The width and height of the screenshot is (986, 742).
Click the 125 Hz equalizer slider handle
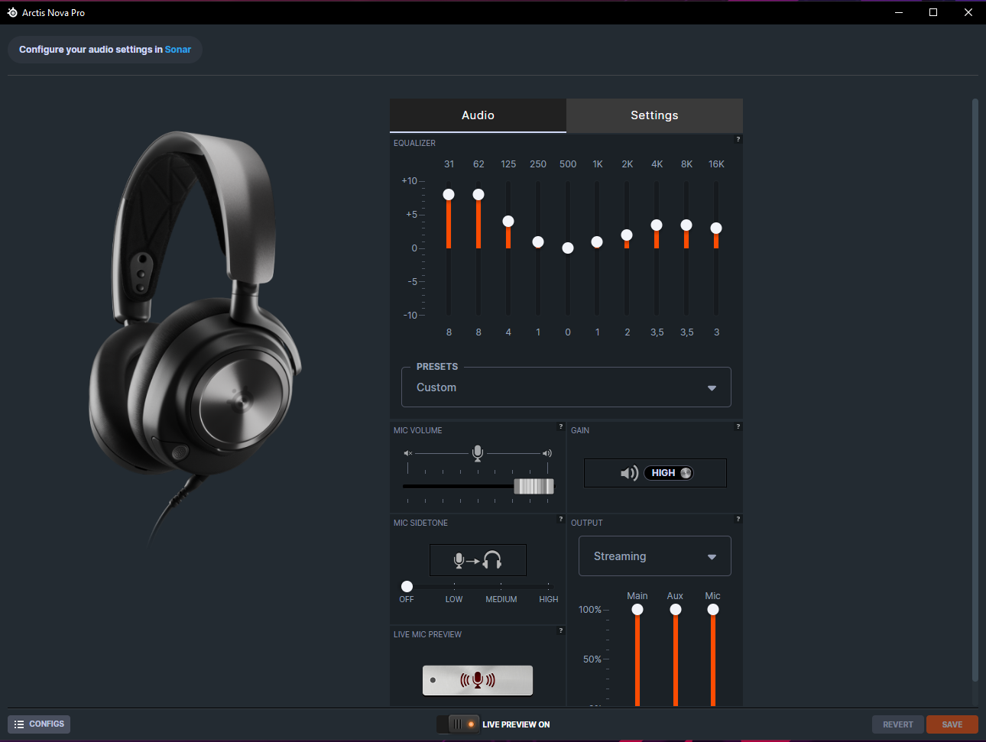pos(508,221)
